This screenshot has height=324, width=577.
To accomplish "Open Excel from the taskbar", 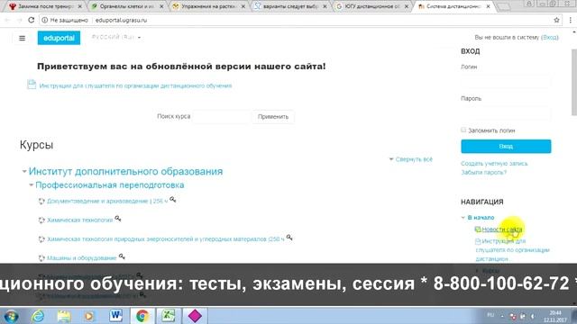I will click(x=169, y=316).
